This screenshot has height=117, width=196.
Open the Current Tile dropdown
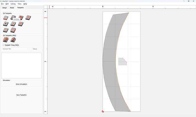pyautogui.click(x=20, y=49)
